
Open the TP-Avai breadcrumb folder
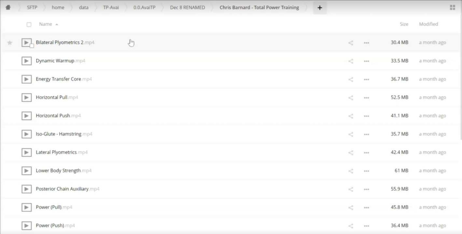coord(111,7)
